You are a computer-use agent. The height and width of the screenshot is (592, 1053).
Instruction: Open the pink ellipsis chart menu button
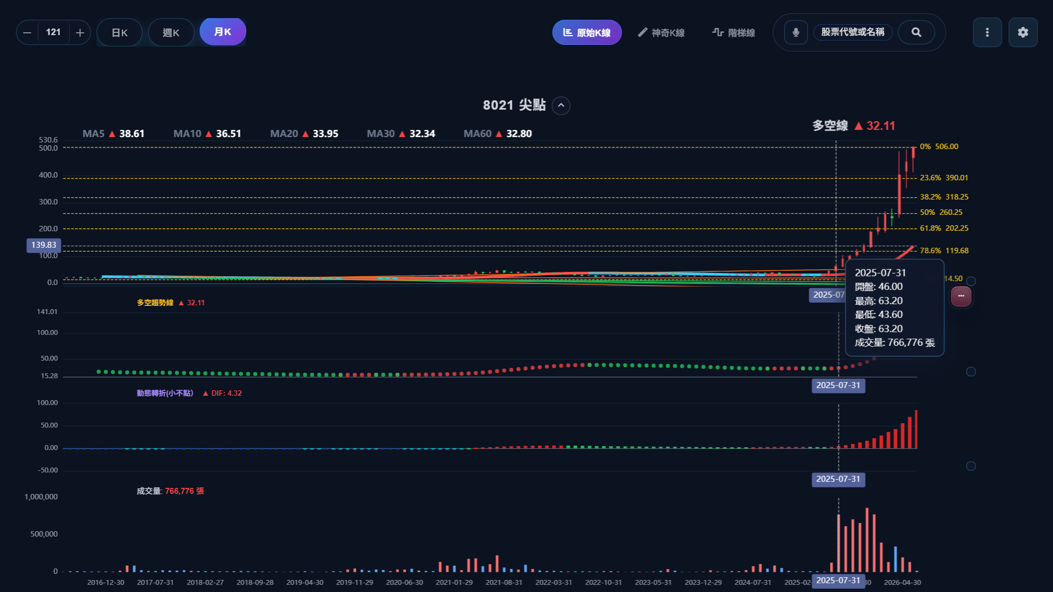[x=961, y=296]
